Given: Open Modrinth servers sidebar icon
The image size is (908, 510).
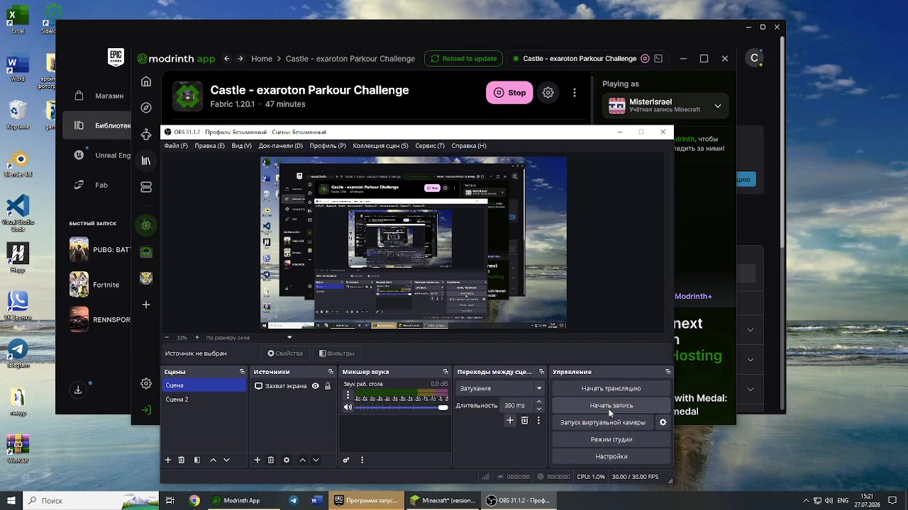Looking at the screenshot, I should coord(146,187).
